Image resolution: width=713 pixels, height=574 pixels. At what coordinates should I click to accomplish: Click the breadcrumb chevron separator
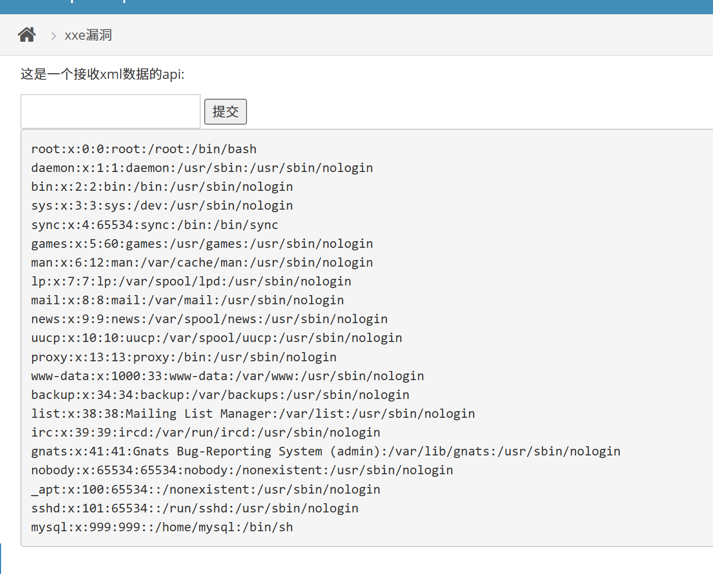click(53, 36)
